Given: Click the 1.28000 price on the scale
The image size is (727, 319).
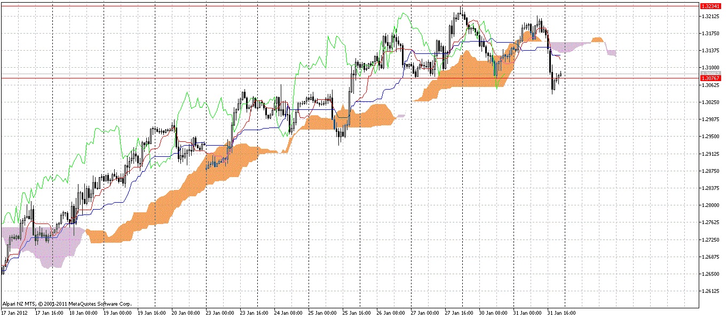Looking at the screenshot, I should coord(710,205).
